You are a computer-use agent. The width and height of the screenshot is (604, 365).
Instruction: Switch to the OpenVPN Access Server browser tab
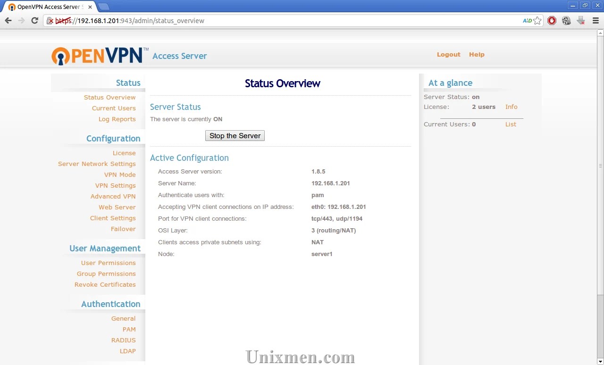[47, 7]
